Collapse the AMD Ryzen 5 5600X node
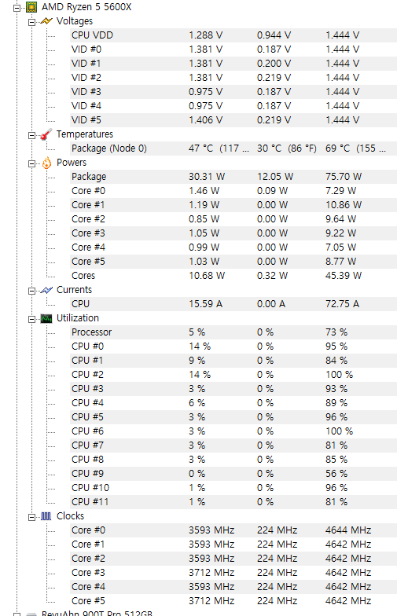Image resolution: width=397 pixels, height=616 pixels. [17, 8]
